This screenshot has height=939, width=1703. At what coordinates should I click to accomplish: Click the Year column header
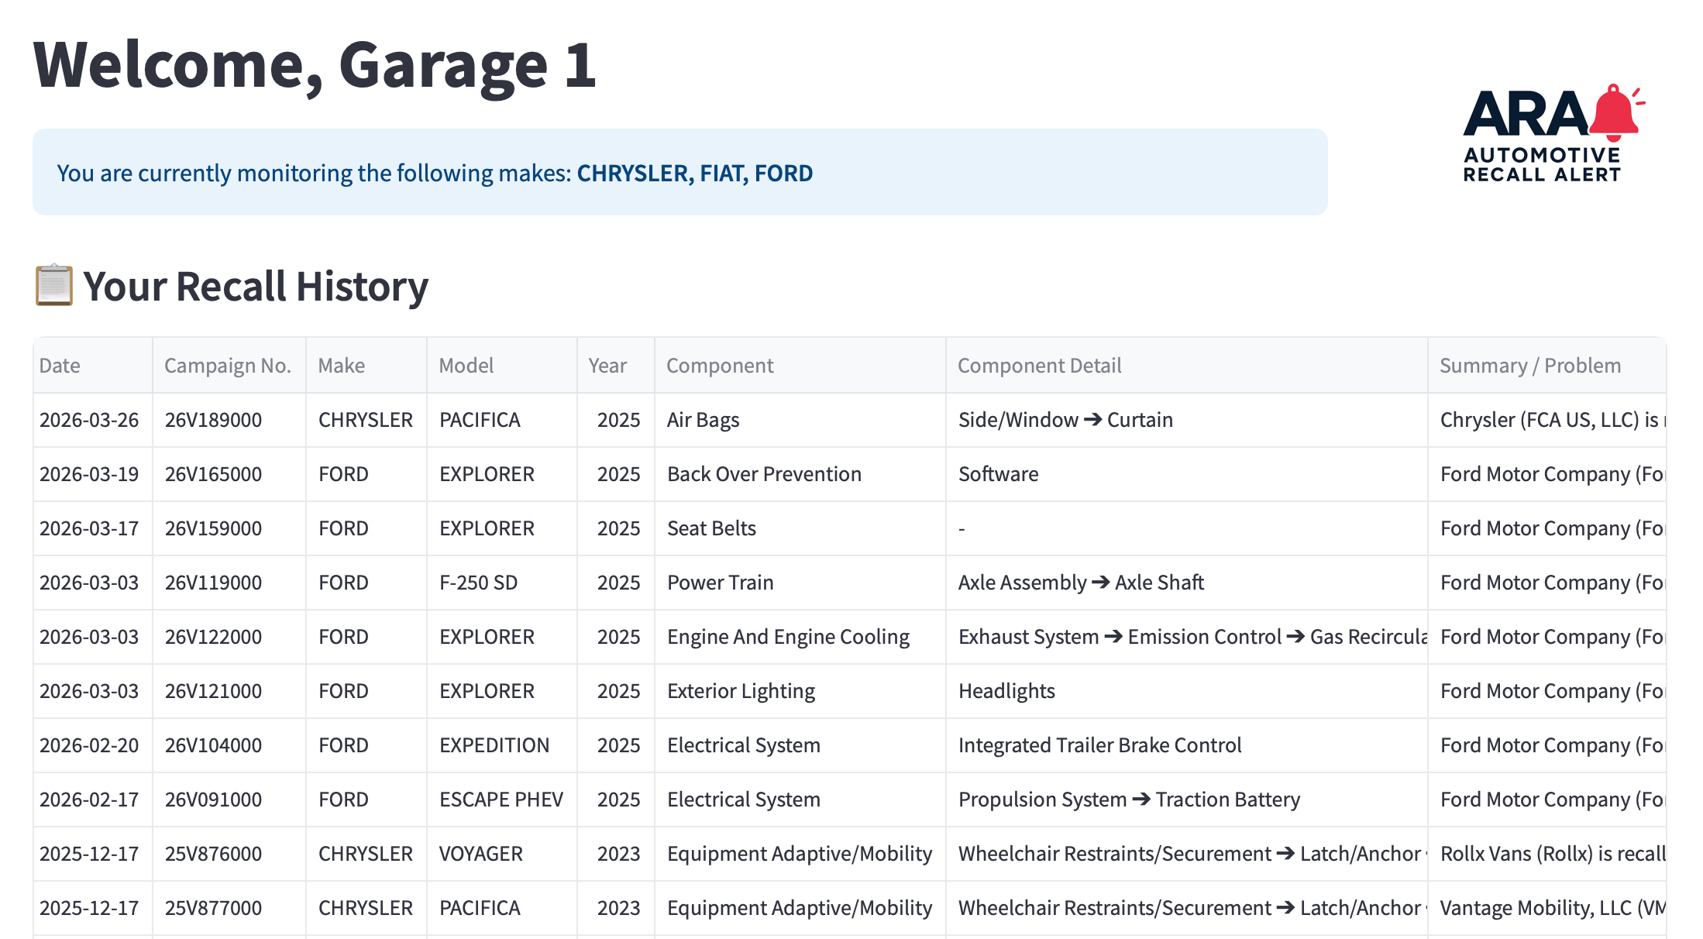(x=616, y=366)
